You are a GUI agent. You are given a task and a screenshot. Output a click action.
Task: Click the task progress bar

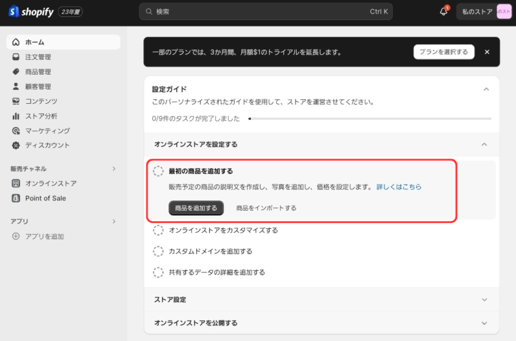tap(370, 119)
